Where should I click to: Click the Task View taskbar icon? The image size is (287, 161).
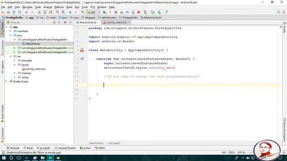[19, 158]
